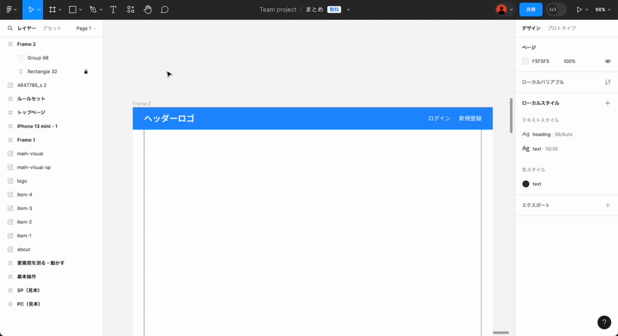Open the presentation options chevron
This screenshot has height=336, width=618.
coord(586,10)
